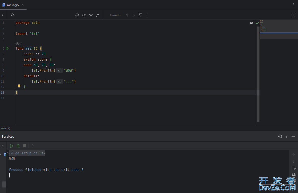298x193 pixels.
Task: Click the case 60, 70, 80 line
Action: point(40,65)
